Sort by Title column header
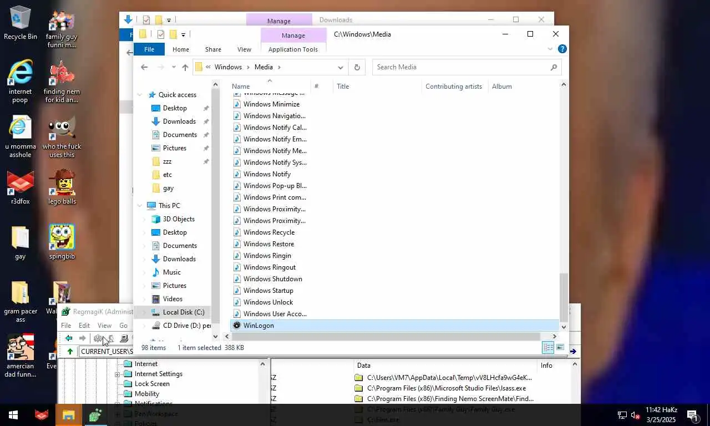 tap(343, 87)
